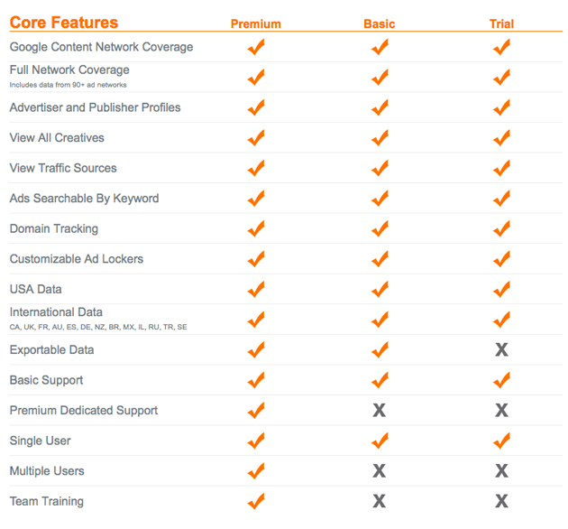The image size is (568, 529).
Task: Click Basic X mark for Team Training
Action: click(380, 501)
